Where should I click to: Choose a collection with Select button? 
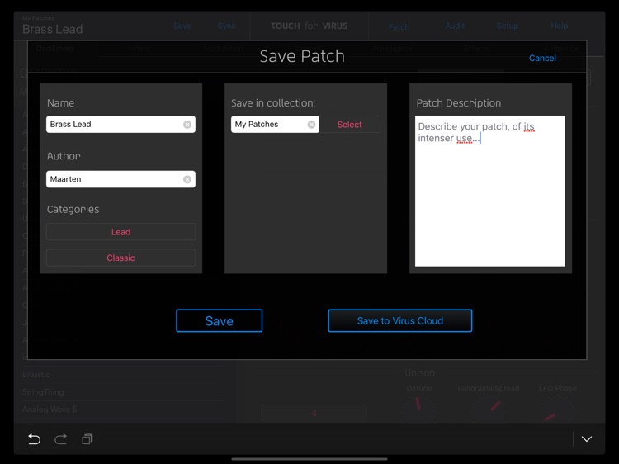pyautogui.click(x=349, y=125)
